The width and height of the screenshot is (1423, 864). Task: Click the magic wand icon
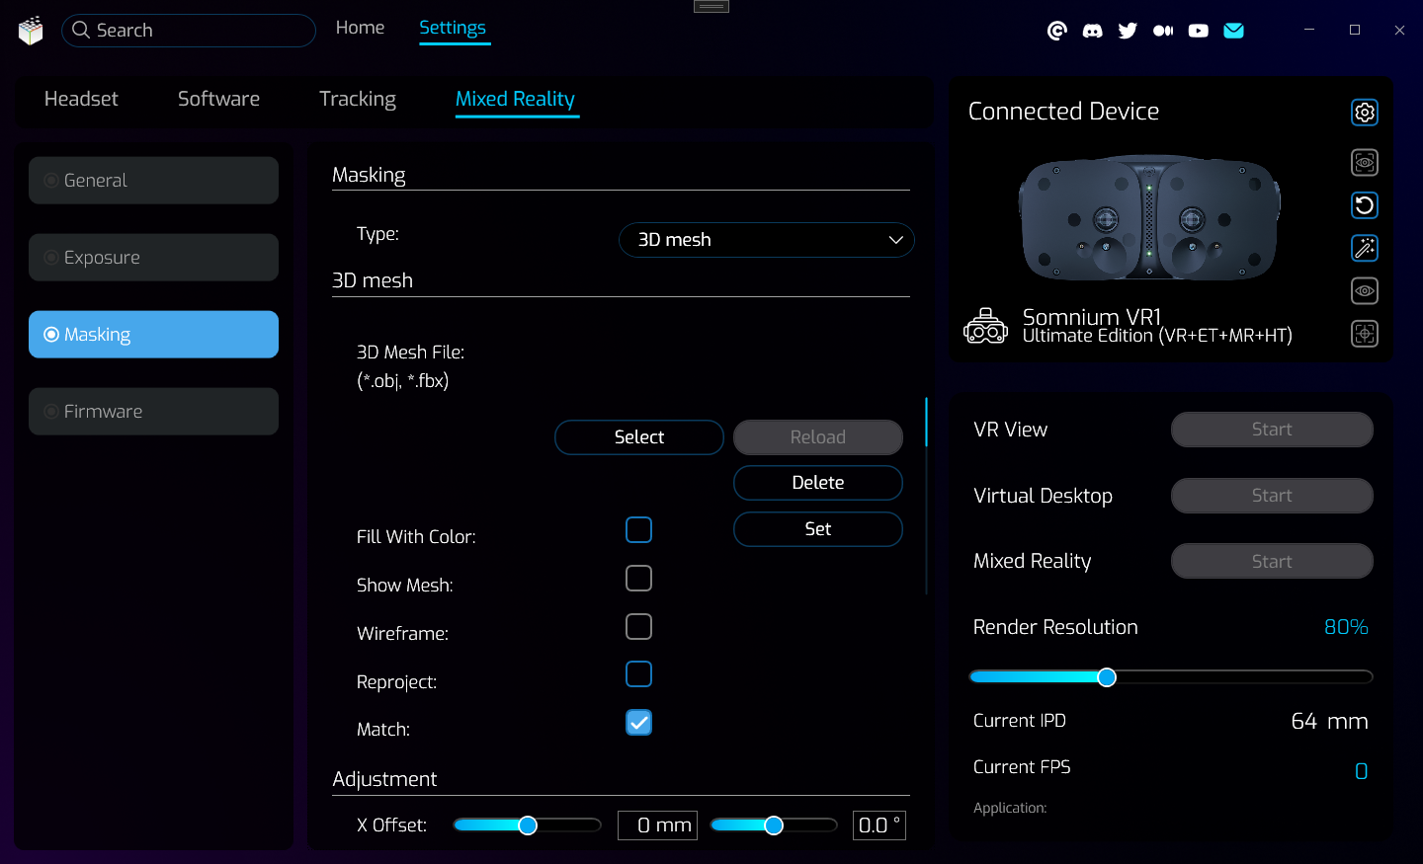[1365, 248]
